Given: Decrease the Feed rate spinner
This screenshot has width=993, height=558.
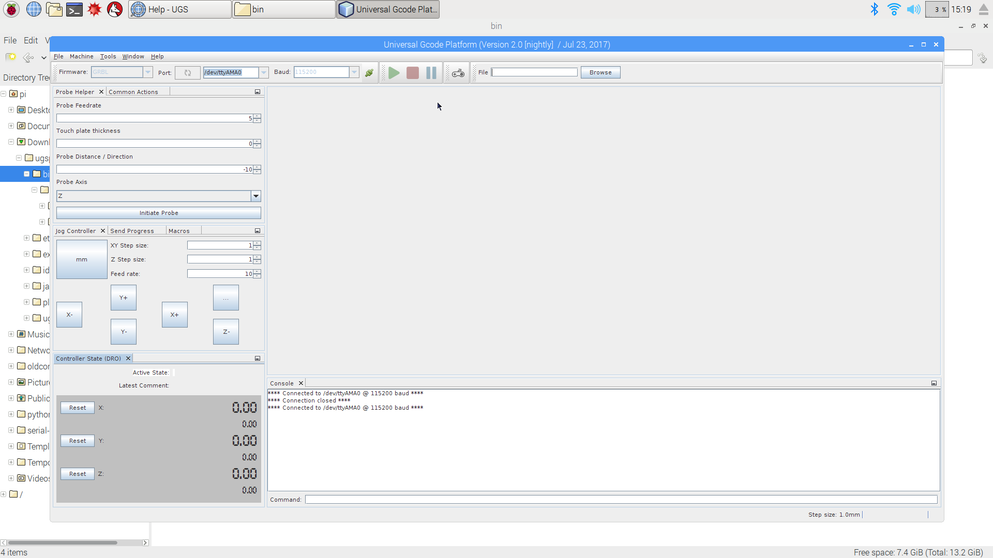Looking at the screenshot, I should pos(257,276).
